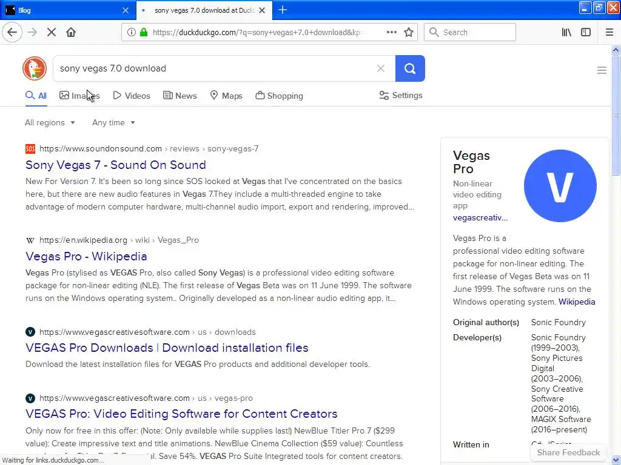621x465 pixels.
Task: Open the search Settings dropdown
Action: [x=401, y=95]
